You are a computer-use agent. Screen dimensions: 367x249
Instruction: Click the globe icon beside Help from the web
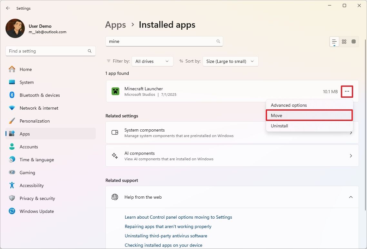pos(114,197)
